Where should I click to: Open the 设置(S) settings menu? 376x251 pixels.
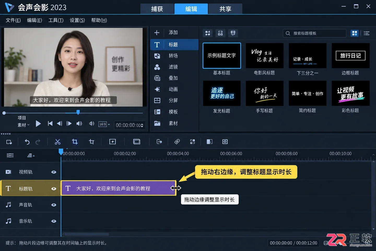click(77, 20)
